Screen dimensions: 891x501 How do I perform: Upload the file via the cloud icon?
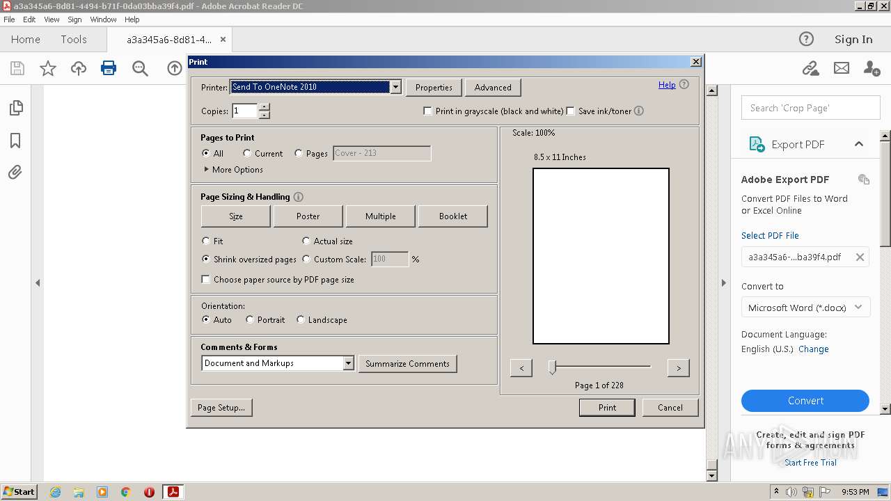pyautogui.click(x=79, y=68)
